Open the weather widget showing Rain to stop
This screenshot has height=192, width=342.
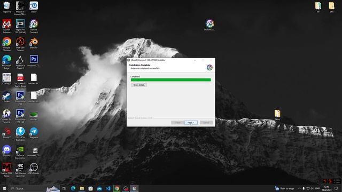pos(284,188)
